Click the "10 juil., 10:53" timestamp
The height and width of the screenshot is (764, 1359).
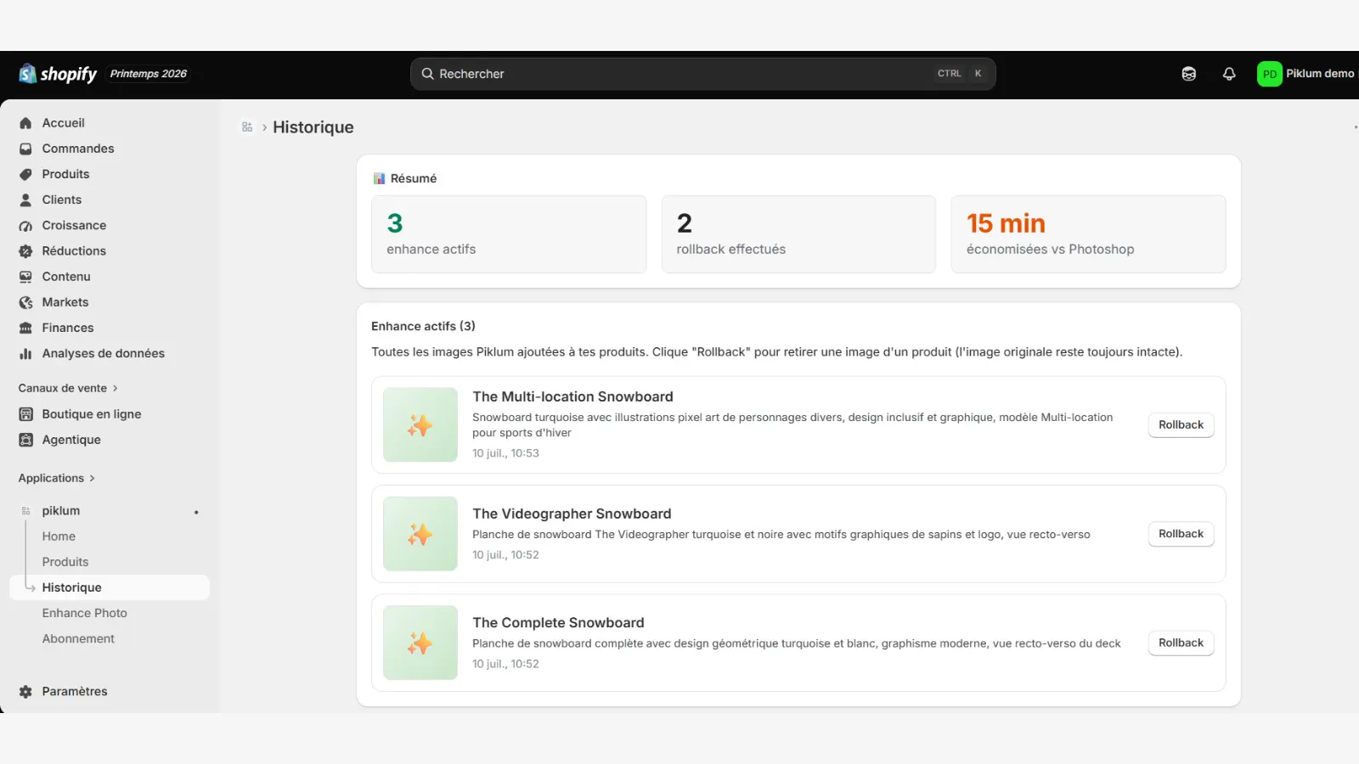pyautogui.click(x=505, y=453)
